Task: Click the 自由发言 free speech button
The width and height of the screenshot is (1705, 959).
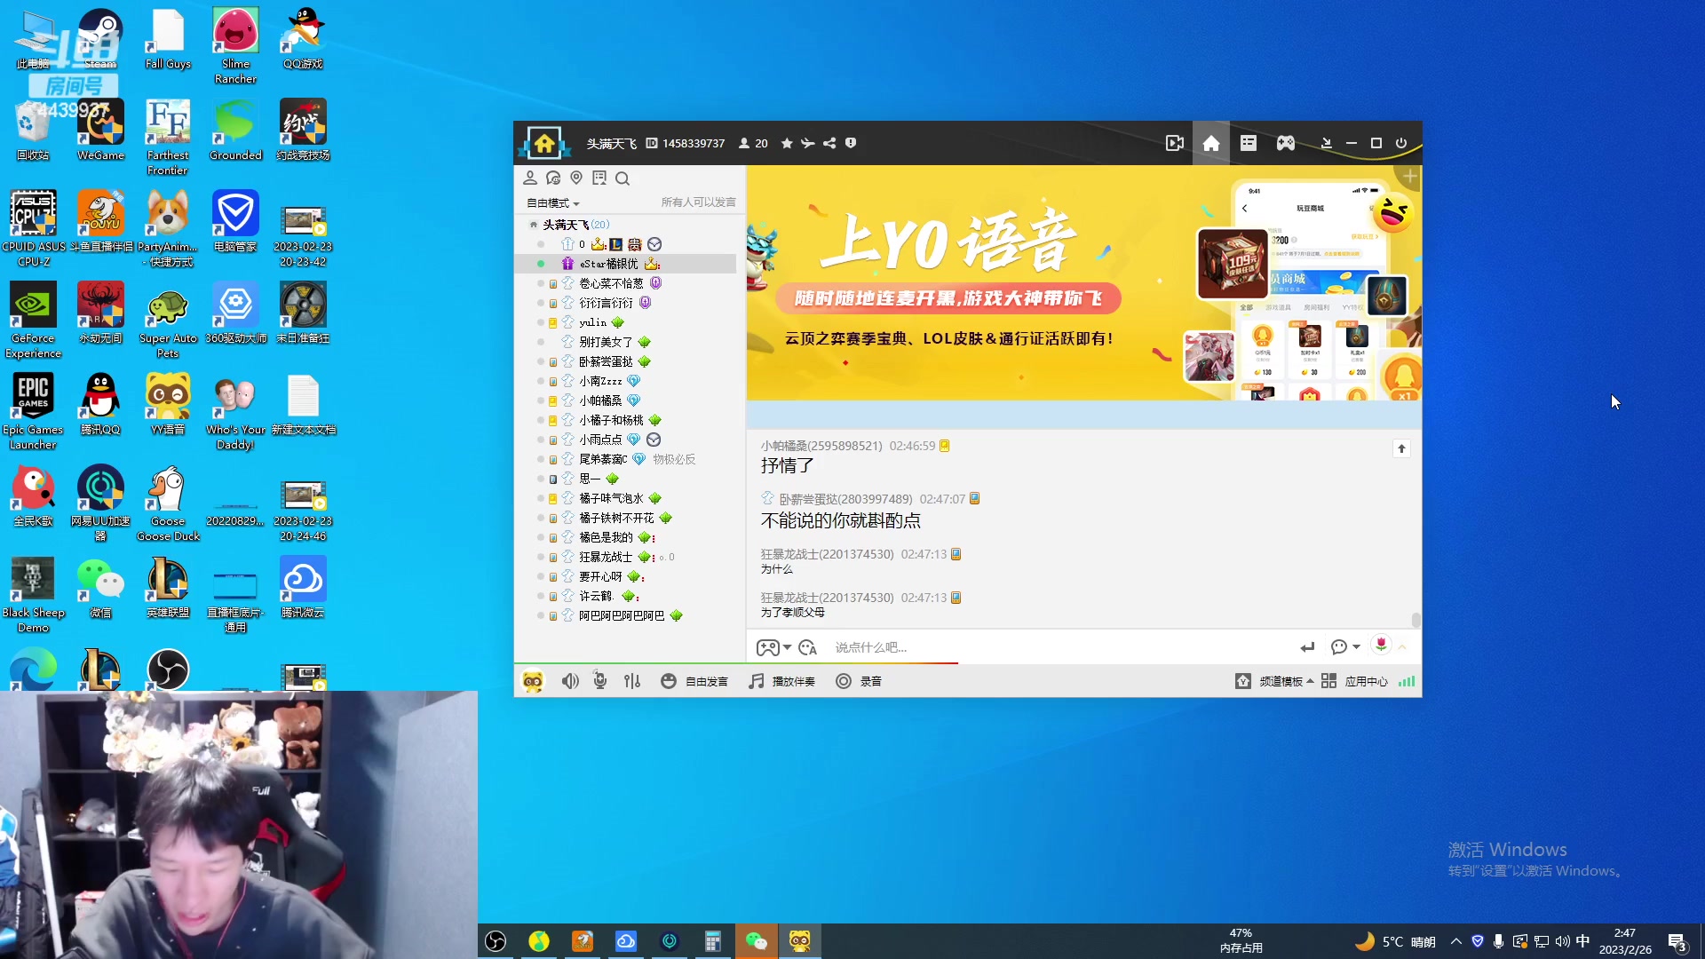Action: click(694, 681)
